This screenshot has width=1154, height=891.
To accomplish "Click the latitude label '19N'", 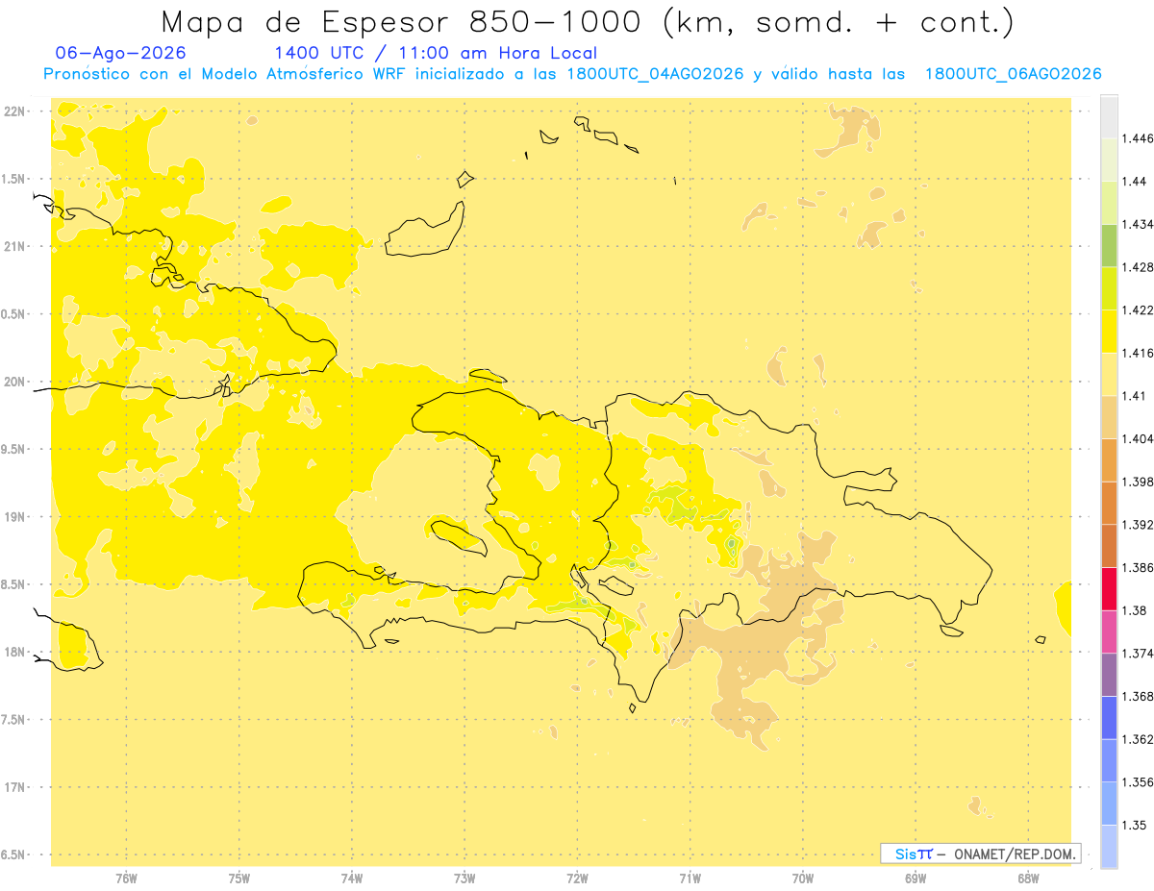I will tap(14, 517).
